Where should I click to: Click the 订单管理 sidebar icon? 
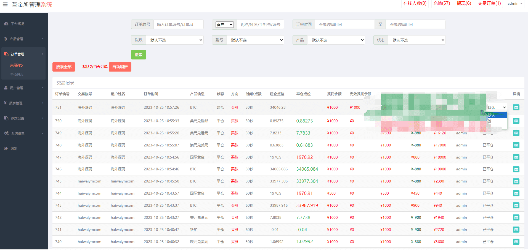coord(6,54)
